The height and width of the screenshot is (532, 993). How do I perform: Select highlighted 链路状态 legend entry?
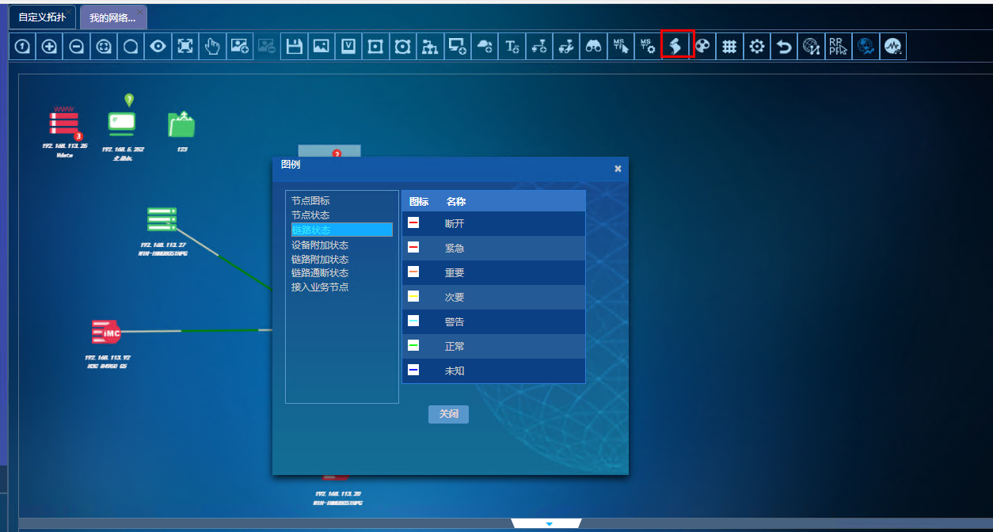point(342,230)
